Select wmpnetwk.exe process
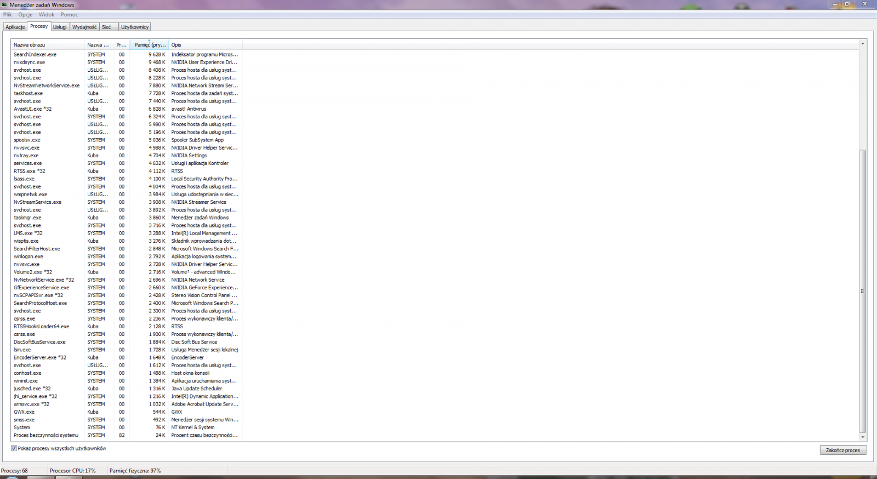Image resolution: width=877 pixels, height=479 pixels. point(126,194)
